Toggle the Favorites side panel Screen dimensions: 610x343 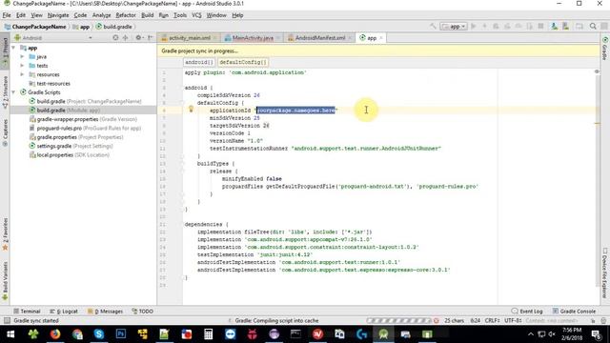coord(5,234)
